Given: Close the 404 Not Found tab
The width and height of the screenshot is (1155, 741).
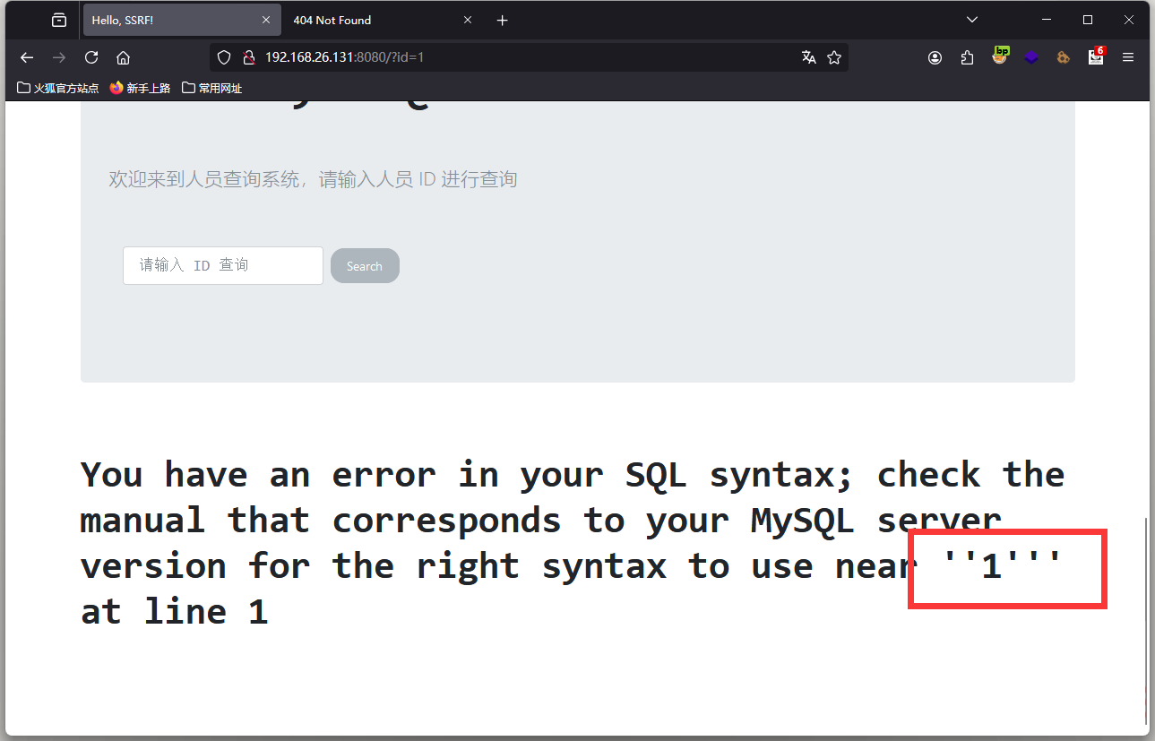Looking at the screenshot, I should click(468, 20).
